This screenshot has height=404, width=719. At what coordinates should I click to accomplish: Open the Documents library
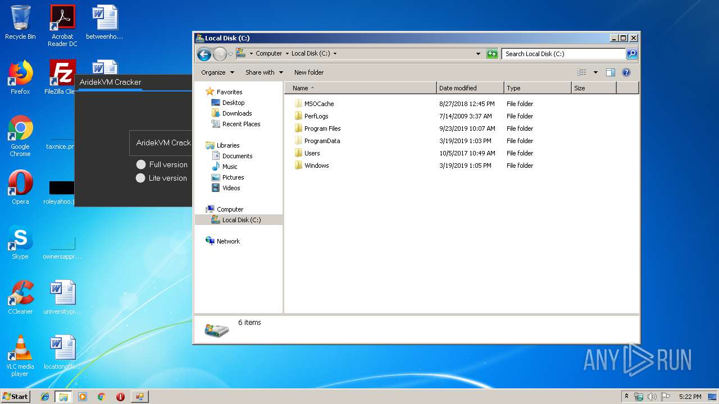pyautogui.click(x=237, y=156)
